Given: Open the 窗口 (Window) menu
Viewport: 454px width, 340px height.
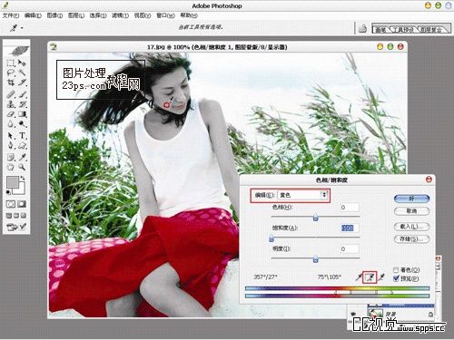Looking at the screenshot, I should (165, 15).
